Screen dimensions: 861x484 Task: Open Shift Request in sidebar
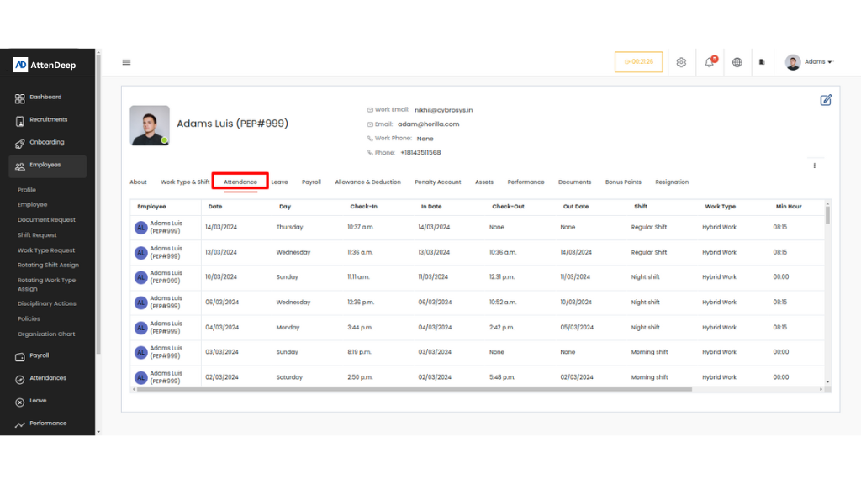pyautogui.click(x=38, y=235)
